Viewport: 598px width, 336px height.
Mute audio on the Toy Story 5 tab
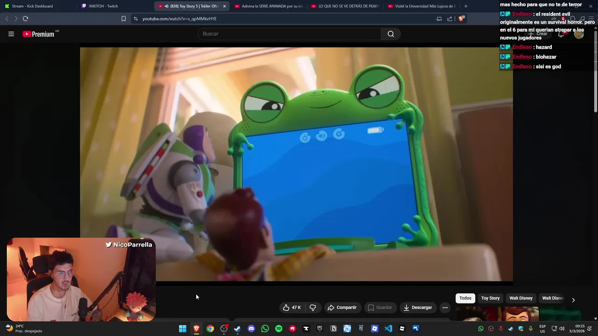pyautogui.click(x=167, y=6)
